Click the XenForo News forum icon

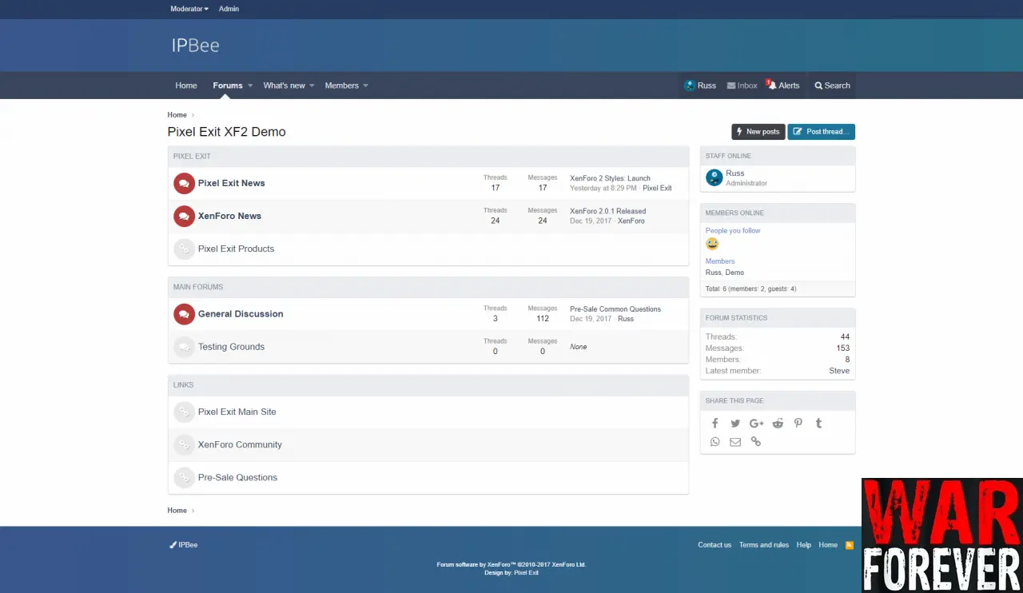pos(184,216)
